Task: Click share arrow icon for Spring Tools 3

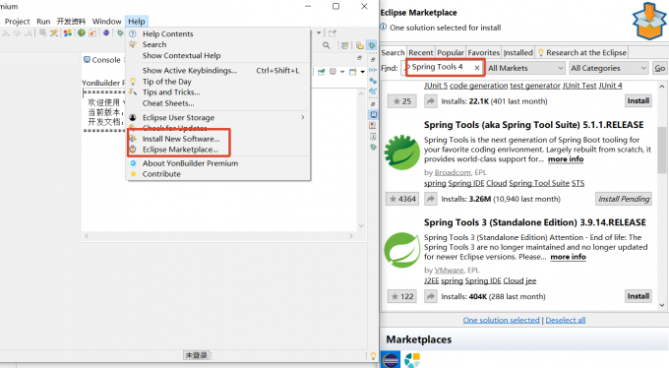Action: pos(431,296)
